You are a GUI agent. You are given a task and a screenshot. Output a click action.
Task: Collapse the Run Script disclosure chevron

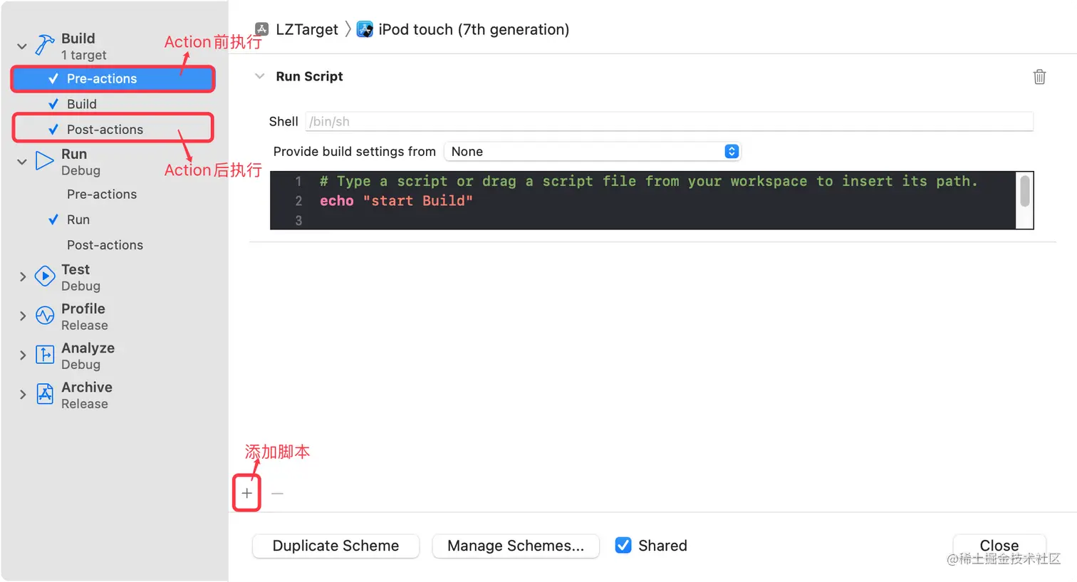pyautogui.click(x=260, y=76)
